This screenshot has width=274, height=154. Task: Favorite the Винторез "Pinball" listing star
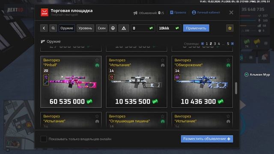[97, 60]
